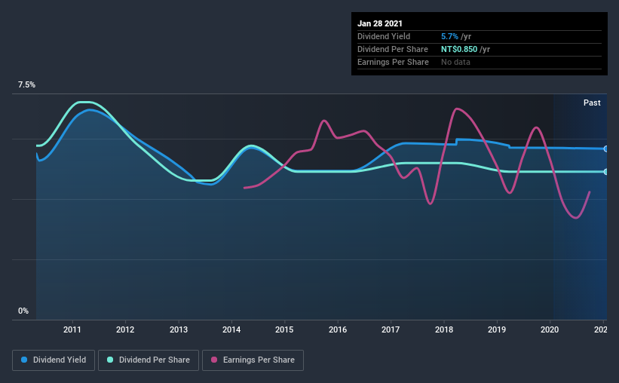The width and height of the screenshot is (619, 383).
Task: Toggle the Dividend Yield legend button
Action: click(x=54, y=360)
